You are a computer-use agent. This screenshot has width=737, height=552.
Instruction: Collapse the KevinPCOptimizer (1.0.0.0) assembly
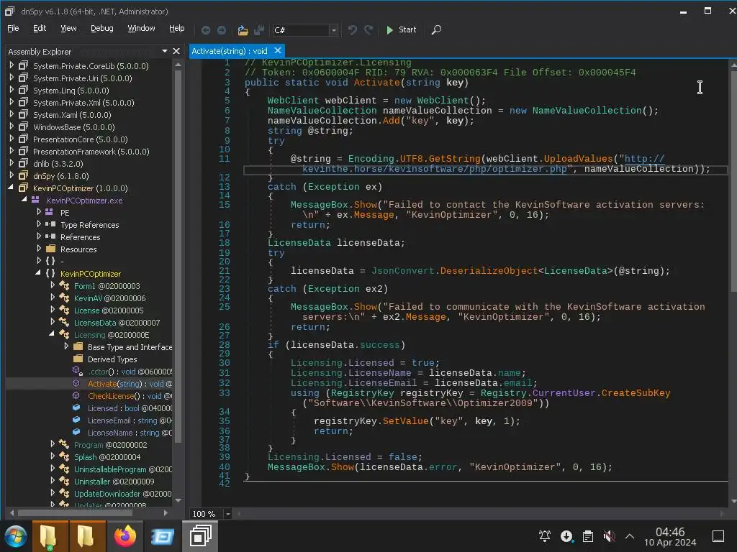click(11, 188)
